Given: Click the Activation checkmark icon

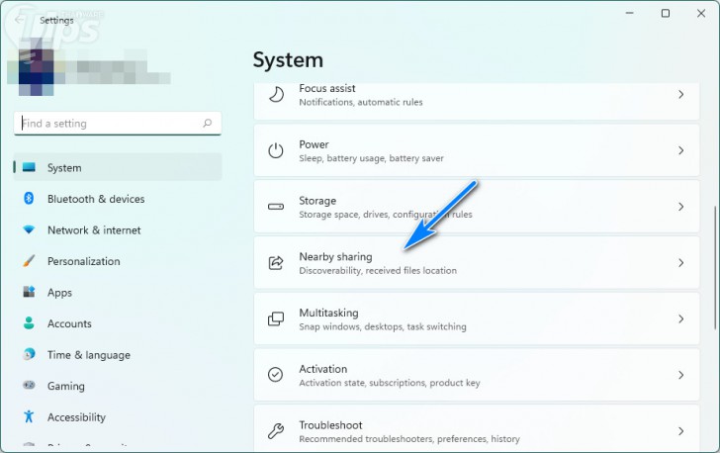Looking at the screenshot, I should [x=276, y=375].
